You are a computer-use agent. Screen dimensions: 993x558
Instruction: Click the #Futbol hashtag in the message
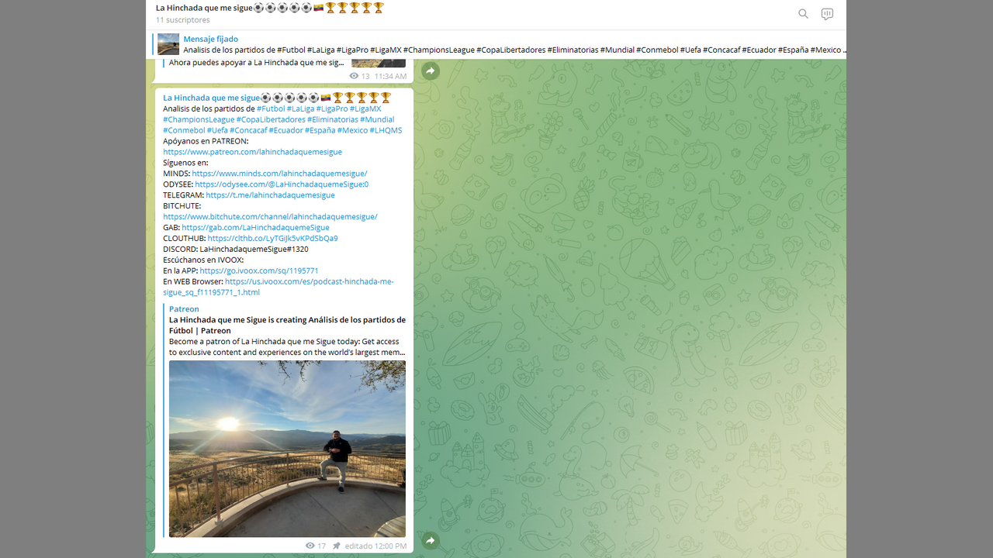tap(270, 108)
